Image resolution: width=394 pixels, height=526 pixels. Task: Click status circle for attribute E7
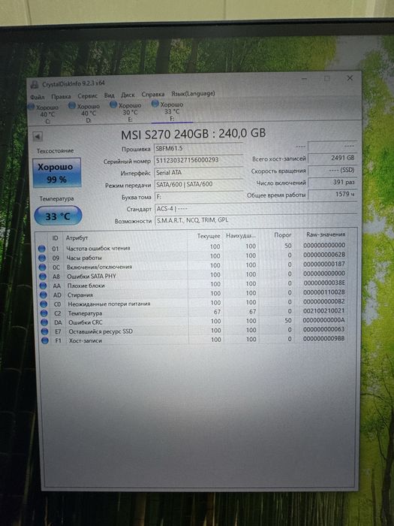tap(44, 331)
